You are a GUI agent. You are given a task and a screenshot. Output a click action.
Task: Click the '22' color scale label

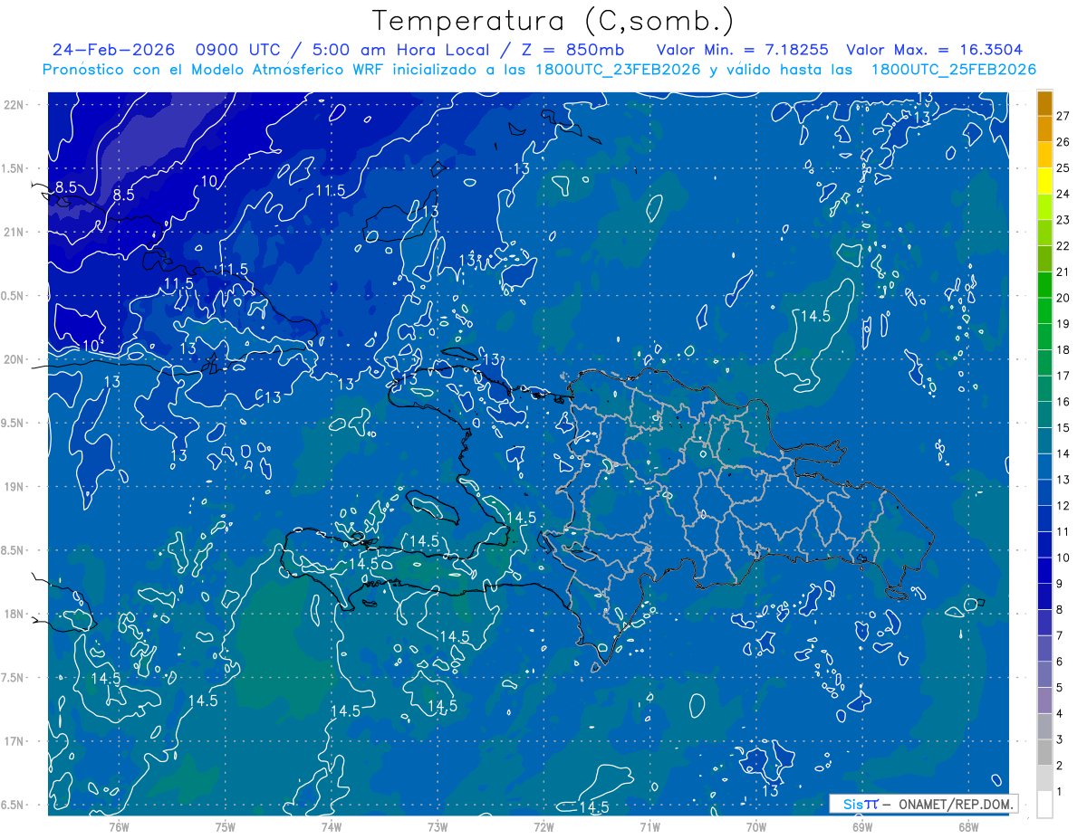tap(1063, 245)
